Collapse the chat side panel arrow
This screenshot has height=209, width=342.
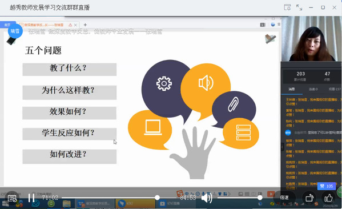click(x=282, y=147)
